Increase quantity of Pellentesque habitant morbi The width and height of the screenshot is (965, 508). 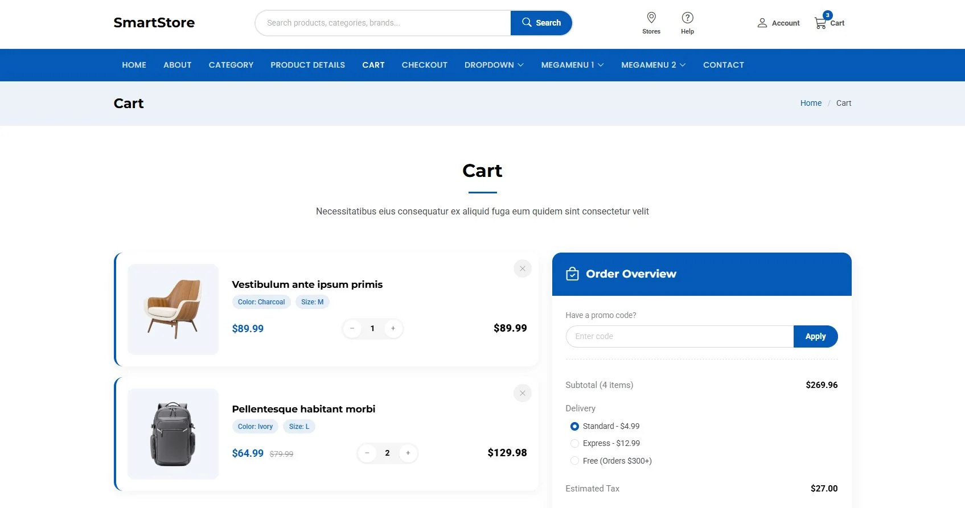(x=408, y=453)
